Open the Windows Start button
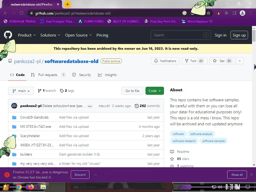The height and width of the screenshot is (192, 256). coord(6,187)
